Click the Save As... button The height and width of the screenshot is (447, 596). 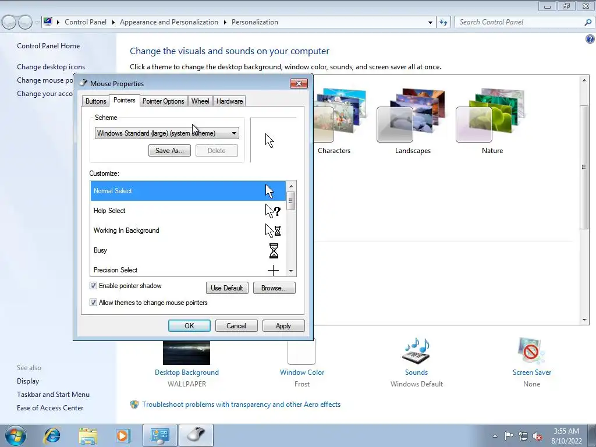169,151
